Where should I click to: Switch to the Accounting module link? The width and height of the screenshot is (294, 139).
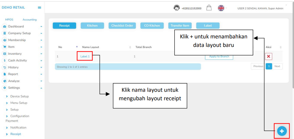point(30,20)
